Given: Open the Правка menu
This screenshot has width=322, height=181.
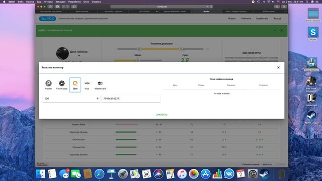Looking at the screenshot, I should tap(30, 2).
